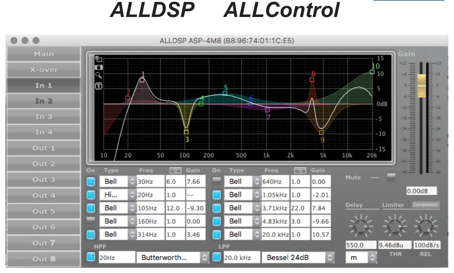The height and width of the screenshot is (273, 454).
Task: Open the Hi... type dropdown at 20Hz
Action: [x=117, y=195]
